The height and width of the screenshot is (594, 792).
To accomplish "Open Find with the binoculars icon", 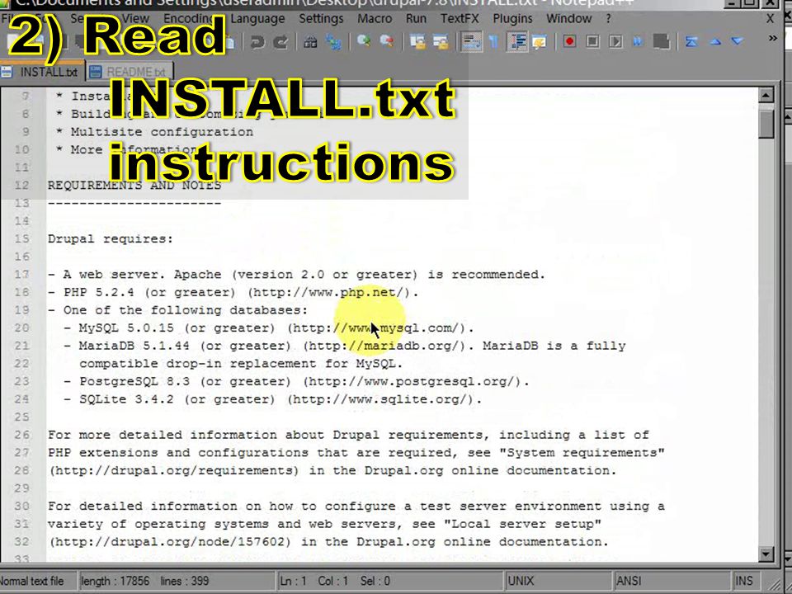I will [x=310, y=42].
